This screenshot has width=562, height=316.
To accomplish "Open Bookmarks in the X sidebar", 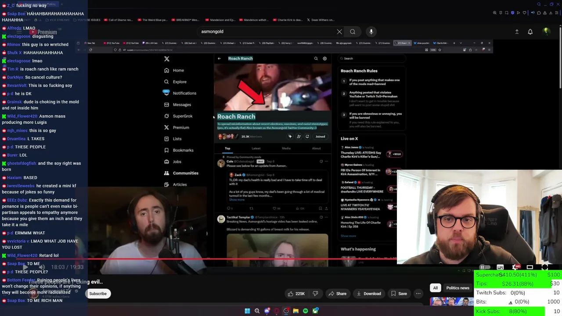I will pos(178,150).
